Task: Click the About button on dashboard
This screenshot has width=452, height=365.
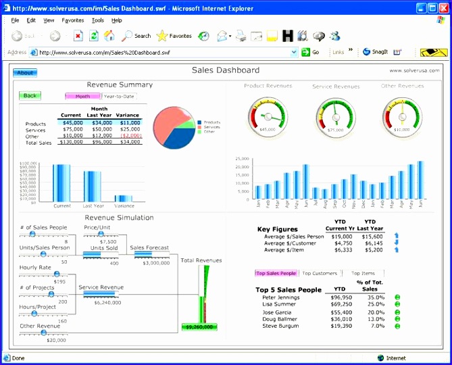Action: coord(25,73)
